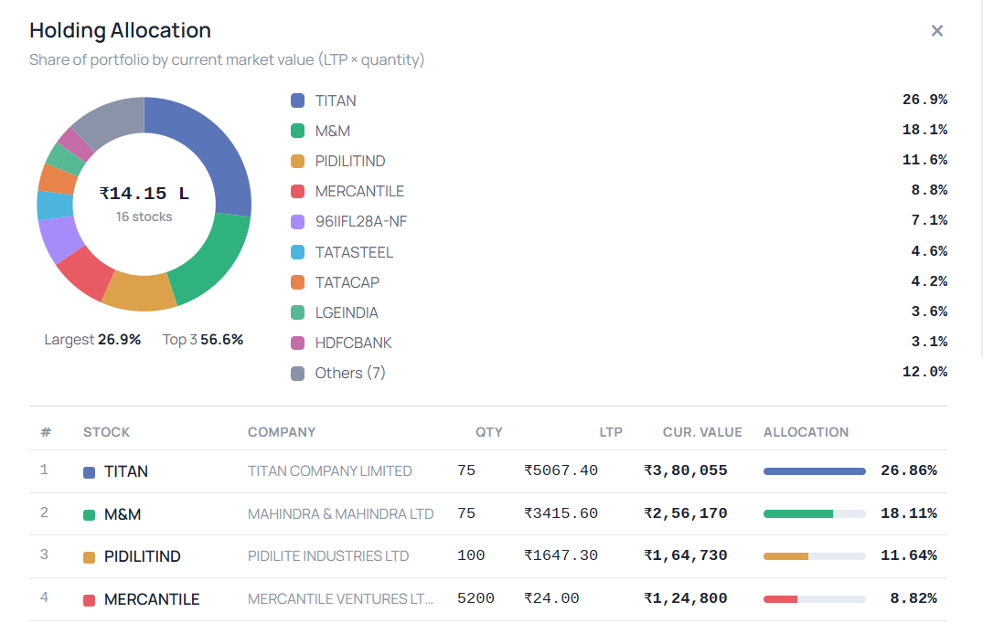983x623 pixels.
Task: Sort by the CUR. VALUE column header
Action: tap(702, 432)
